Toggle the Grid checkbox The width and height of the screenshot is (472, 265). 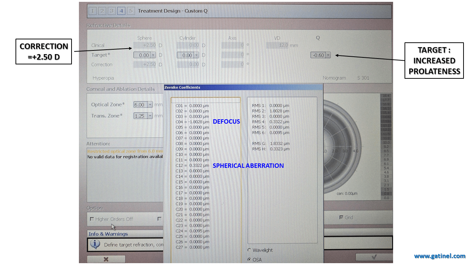tap(341, 218)
